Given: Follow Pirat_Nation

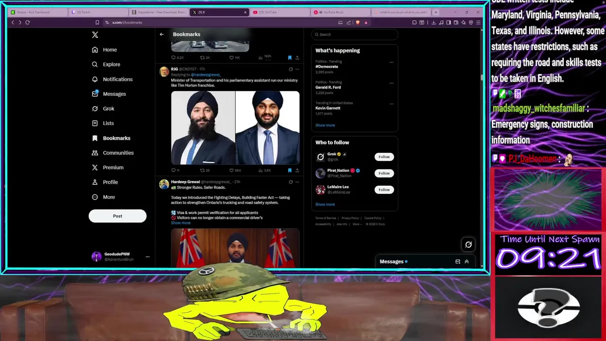Looking at the screenshot, I should pyautogui.click(x=384, y=173).
